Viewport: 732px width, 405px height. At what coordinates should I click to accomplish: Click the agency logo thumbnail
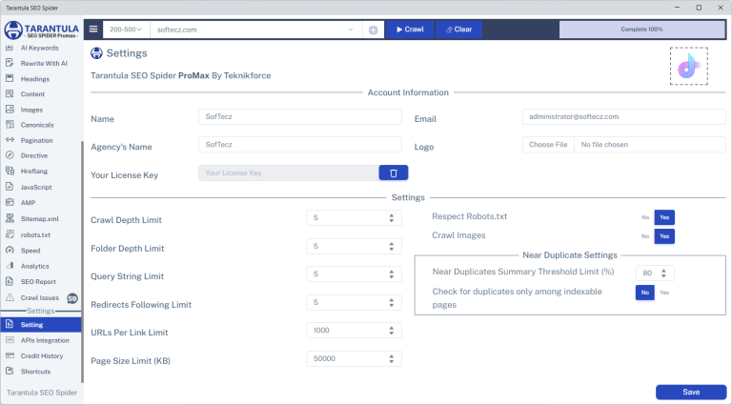pyautogui.click(x=688, y=66)
